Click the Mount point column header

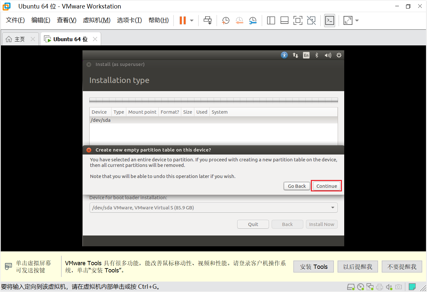click(x=142, y=112)
